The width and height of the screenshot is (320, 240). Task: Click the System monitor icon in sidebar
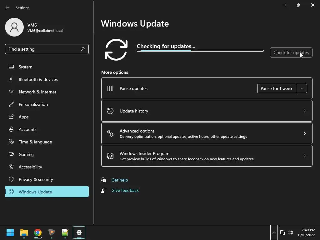[11, 67]
